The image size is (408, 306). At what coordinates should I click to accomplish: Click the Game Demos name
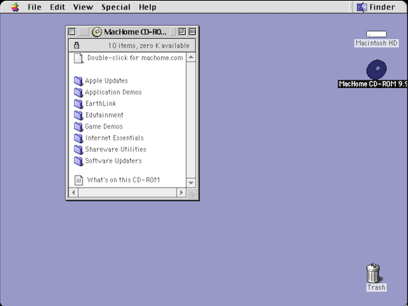(103, 126)
